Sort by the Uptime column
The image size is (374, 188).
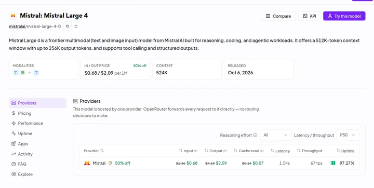point(345,151)
